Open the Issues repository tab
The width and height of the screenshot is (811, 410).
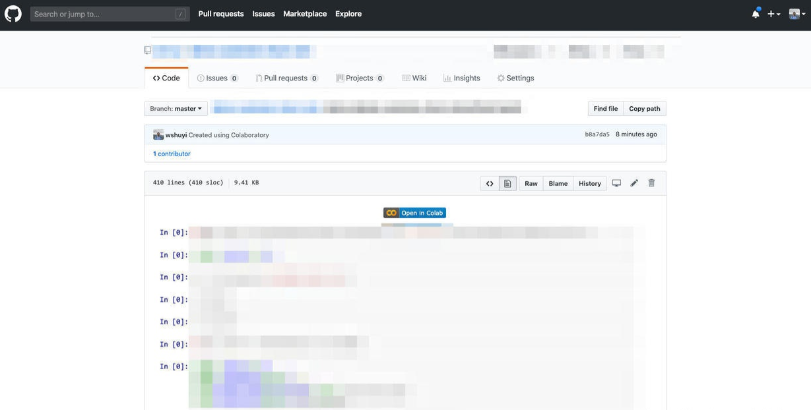217,78
